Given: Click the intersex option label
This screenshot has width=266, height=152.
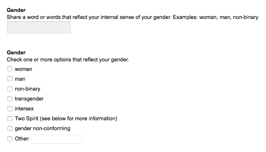Looking at the screenshot, I should (x=24, y=109).
